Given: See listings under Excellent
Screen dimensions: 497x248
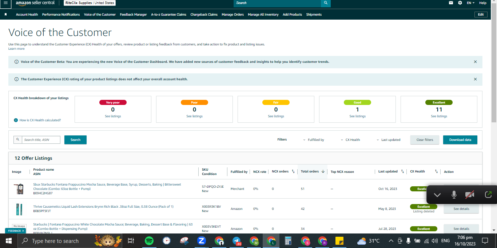Looking at the screenshot, I should click(439, 116).
